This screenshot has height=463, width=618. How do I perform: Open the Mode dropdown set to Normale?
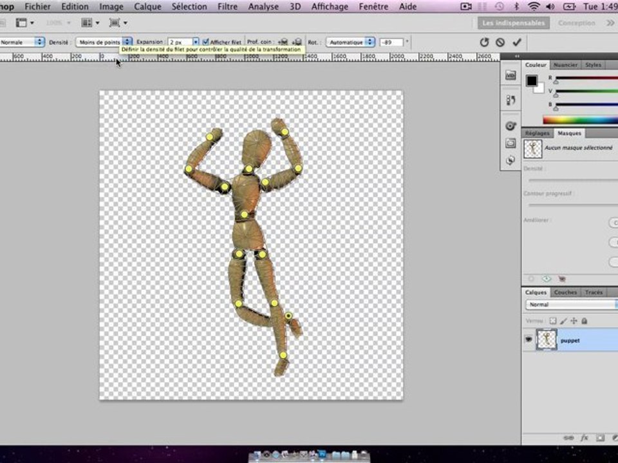point(21,42)
